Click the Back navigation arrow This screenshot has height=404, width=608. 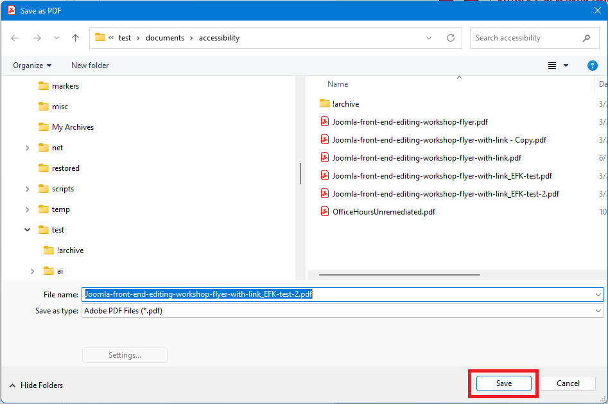click(x=15, y=38)
